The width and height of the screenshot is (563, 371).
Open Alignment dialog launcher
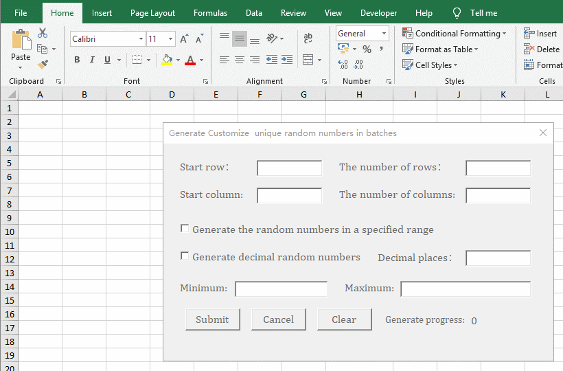pyautogui.click(x=324, y=82)
